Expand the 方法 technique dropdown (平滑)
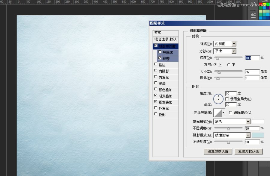The height and width of the screenshot is (176, 270). (225, 51)
